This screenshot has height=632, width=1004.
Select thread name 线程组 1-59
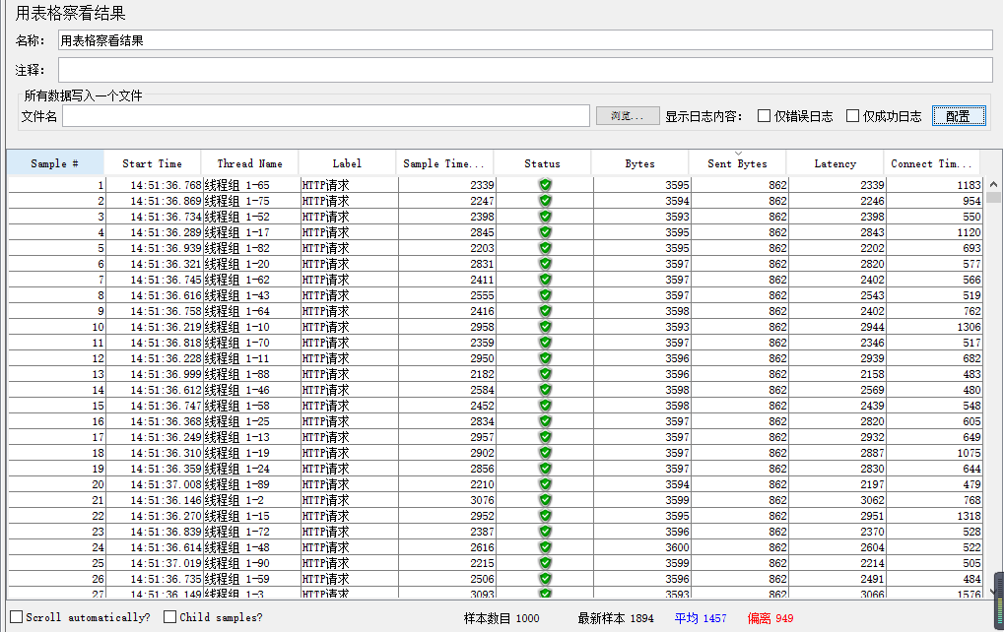(x=236, y=579)
